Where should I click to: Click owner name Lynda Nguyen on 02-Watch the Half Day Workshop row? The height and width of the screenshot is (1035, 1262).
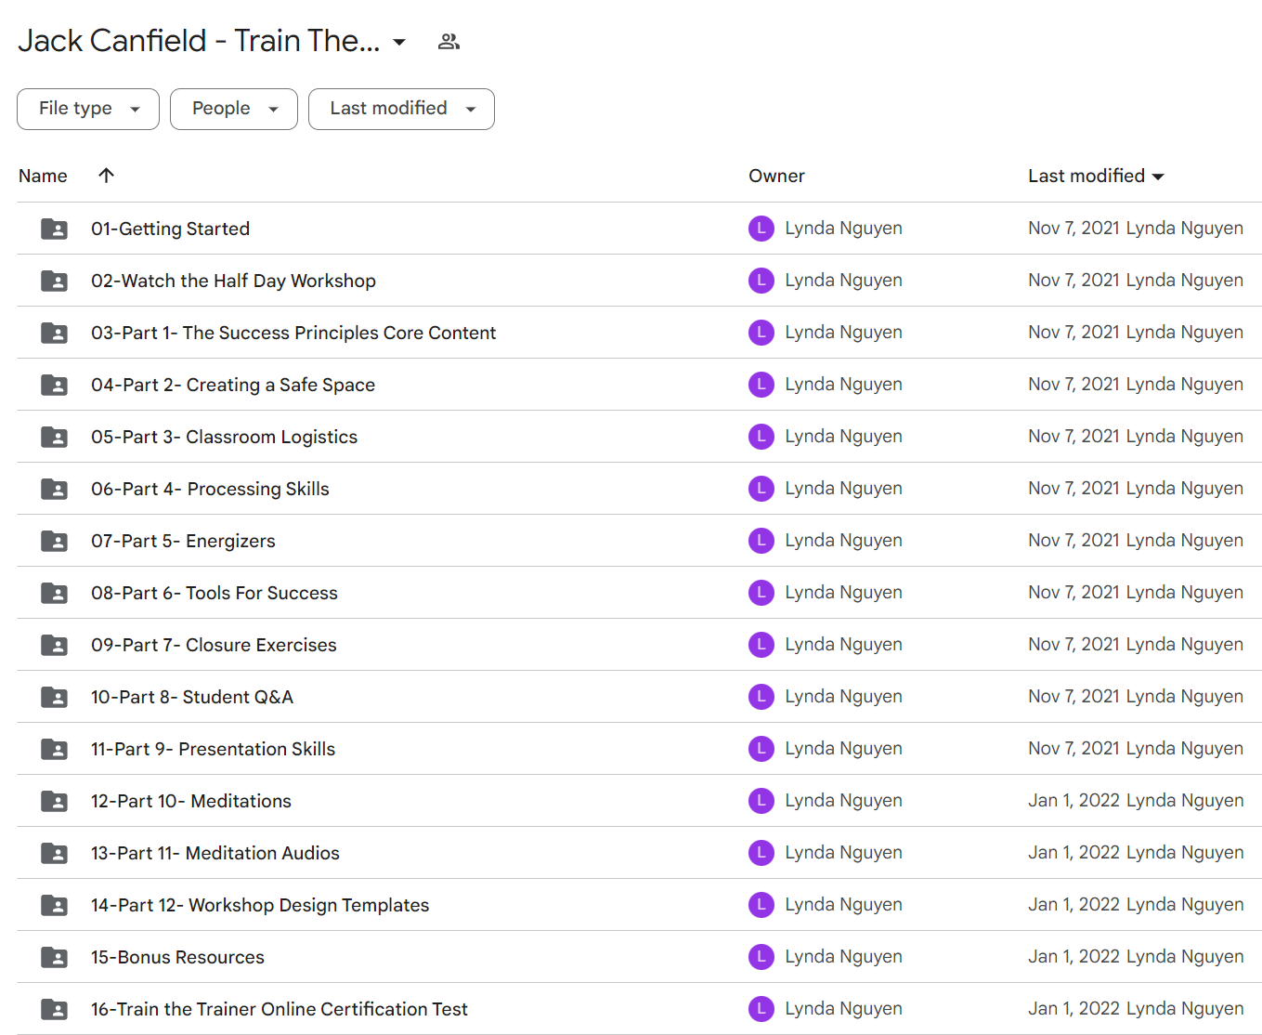coord(843,281)
